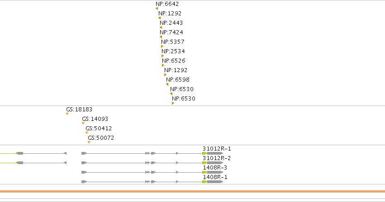Select the 1408R-3 transcript label
The width and height of the screenshot is (385, 202).
pos(215,168)
